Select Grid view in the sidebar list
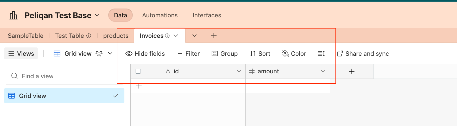 point(64,96)
